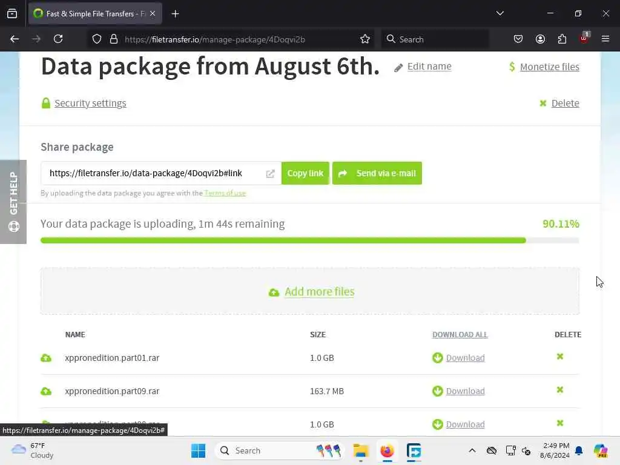Screen dimensions: 620x465
Task: Bookmark this page with the star icon
Action: (x=365, y=39)
